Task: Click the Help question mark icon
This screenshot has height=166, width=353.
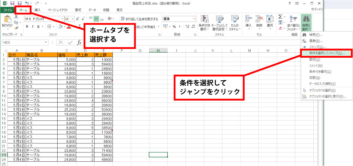Action: click(x=289, y=3)
